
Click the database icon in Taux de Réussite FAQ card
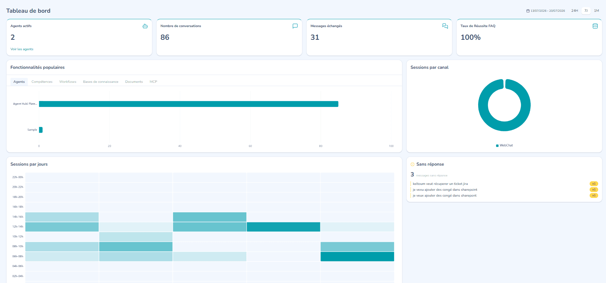coord(595,26)
